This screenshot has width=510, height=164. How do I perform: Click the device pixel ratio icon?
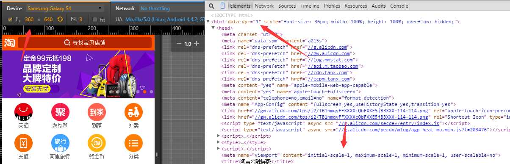[x=73, y=19]
